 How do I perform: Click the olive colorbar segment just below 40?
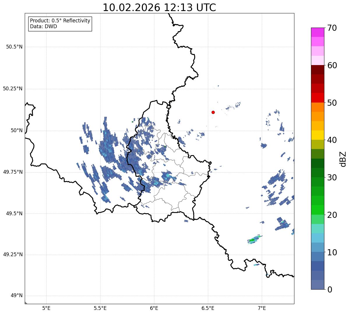[318, 144]
